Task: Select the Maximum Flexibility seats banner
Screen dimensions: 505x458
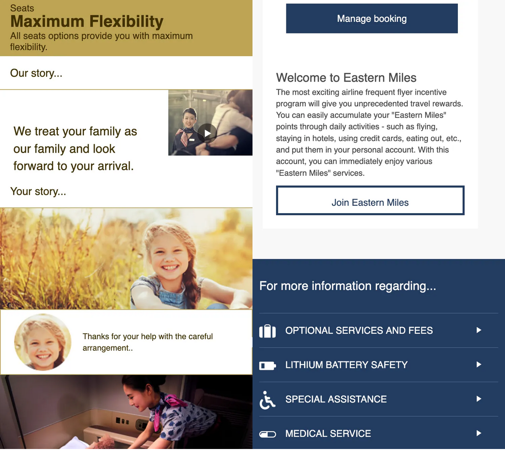Action: (126, 28)
